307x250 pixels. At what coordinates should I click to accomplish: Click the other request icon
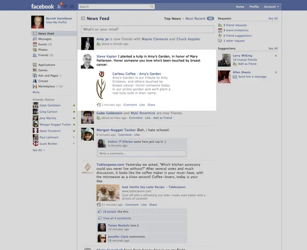point(220,41)
